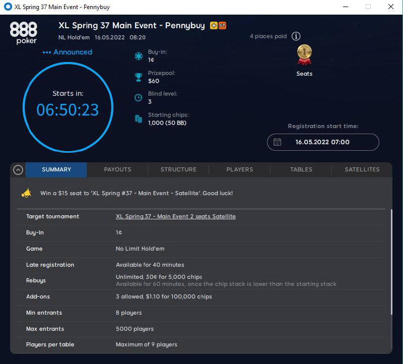Screen dimensions: 403x364
Task: Open places paid info icon
Action: [x=296, y=36]
